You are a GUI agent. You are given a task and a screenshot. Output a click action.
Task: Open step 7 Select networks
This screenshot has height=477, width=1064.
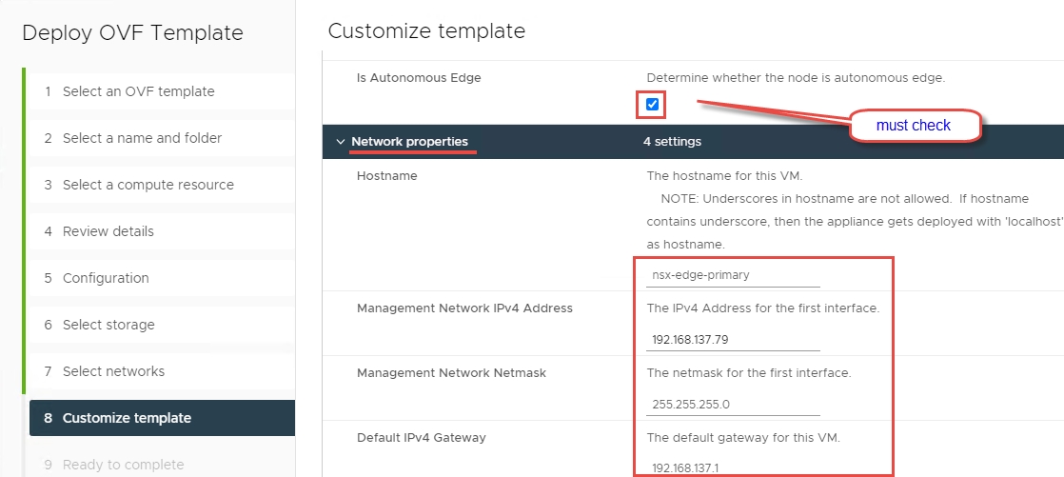point(113,371)
